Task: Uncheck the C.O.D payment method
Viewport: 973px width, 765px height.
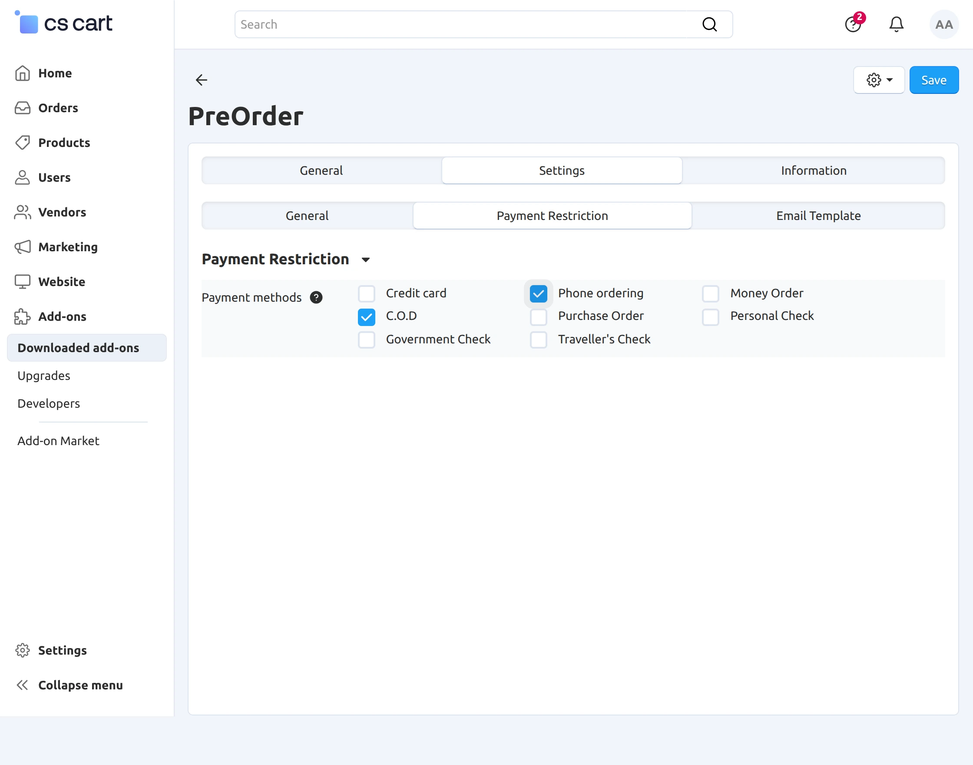Action: point(366,317)
